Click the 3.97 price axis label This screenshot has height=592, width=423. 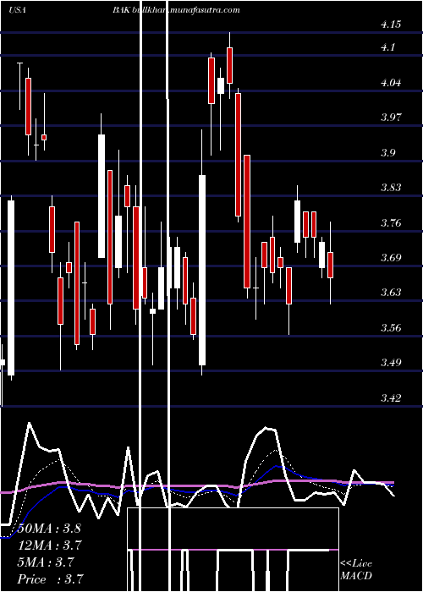pos(391,118)
